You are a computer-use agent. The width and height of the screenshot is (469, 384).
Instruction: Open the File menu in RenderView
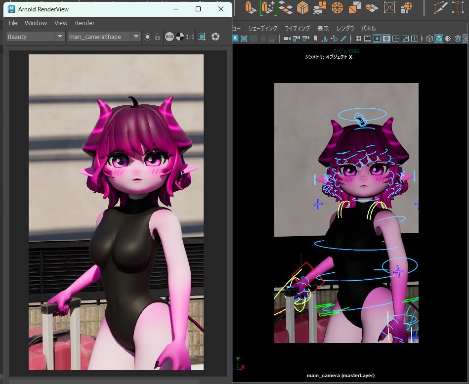point(13,23)
